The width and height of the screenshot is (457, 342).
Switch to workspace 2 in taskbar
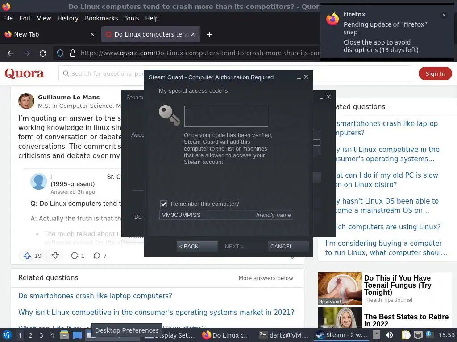(31, 335)
